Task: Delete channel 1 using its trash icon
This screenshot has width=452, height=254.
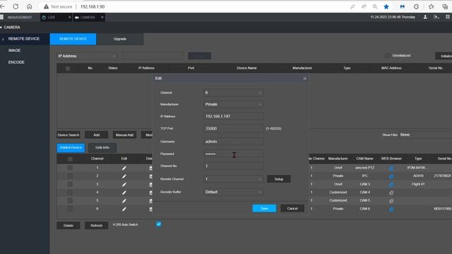Action: (150, 168)
